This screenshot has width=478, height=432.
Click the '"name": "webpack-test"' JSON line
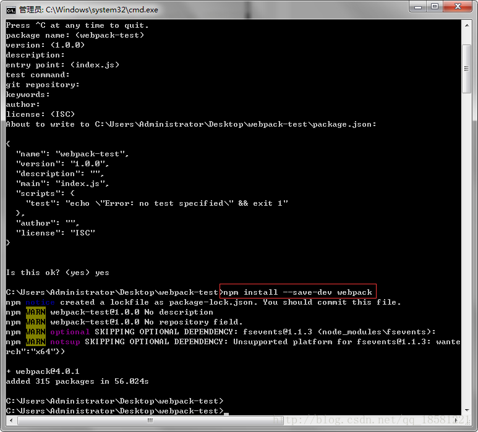point(72,154)
